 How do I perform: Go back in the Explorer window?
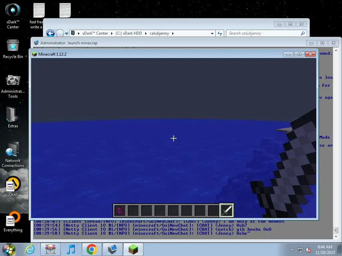coord(50,33)
